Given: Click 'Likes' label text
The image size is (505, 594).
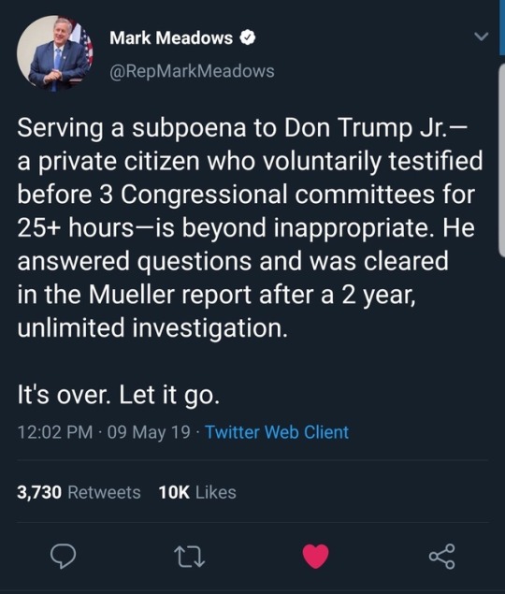Looking at the screenshot, I should pos(216,492).
